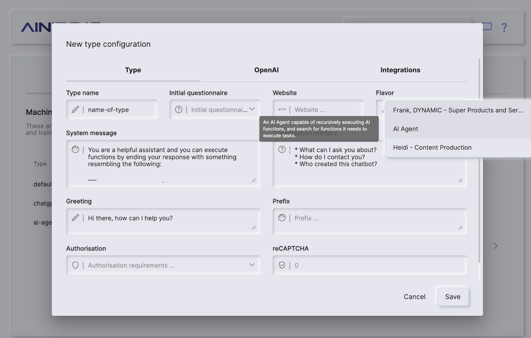Image resolution: width=531 pixels, height=338 pixels.
Task: Click checked shield icon in reCAPTCHA field
Action: pos(282,265)
